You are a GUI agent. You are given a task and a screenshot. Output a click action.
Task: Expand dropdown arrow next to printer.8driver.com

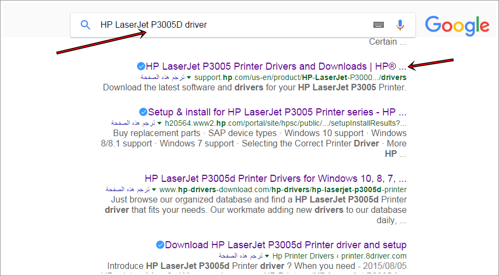pyautogui.click(x=267, y=256)
